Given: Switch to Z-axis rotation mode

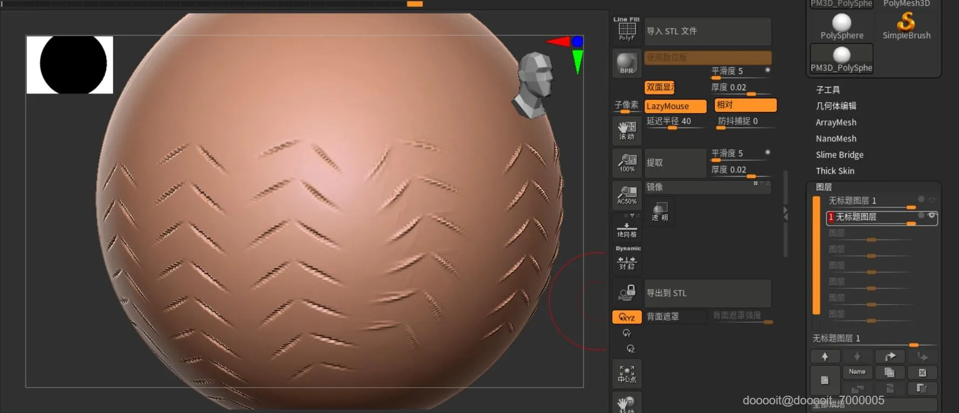Looking at the screenshot, I should 630,349.
